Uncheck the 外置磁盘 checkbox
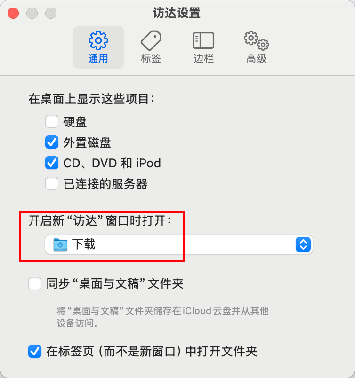355x378 pixels. pyautogui.click(x=52, y=142)
